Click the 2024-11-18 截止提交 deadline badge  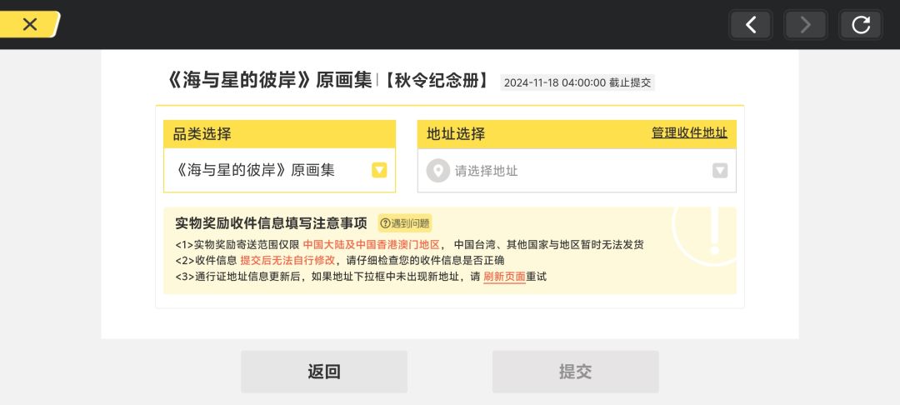[577, 82]
